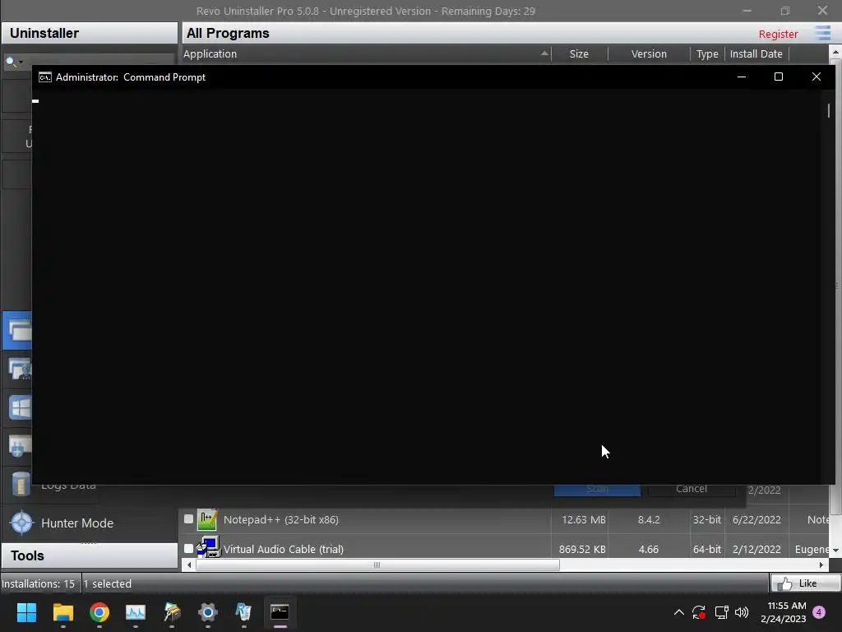Click the Revo search input field
842x632 pixels.
(x=99, y=62)
